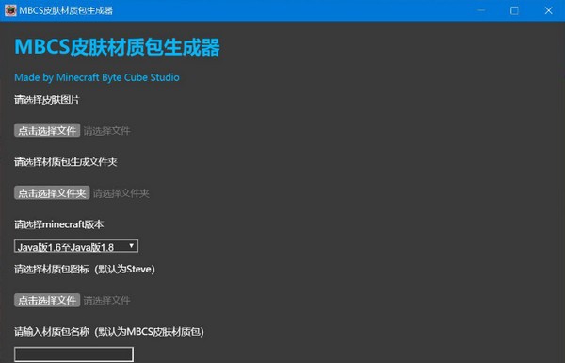Choose skin image file button under 请选择皮肤图片
Screen dimensions: 565x363
[x=47, y=130]
